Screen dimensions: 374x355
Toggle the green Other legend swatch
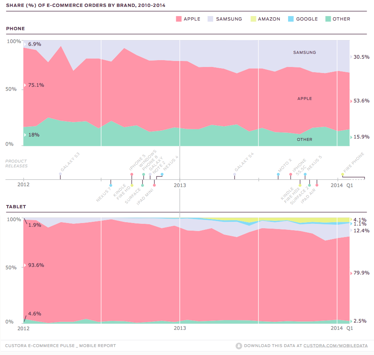point(328,19)
